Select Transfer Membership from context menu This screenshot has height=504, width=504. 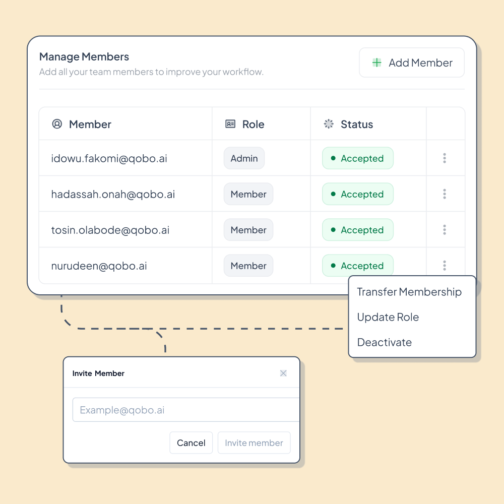(x=409, y=292)
